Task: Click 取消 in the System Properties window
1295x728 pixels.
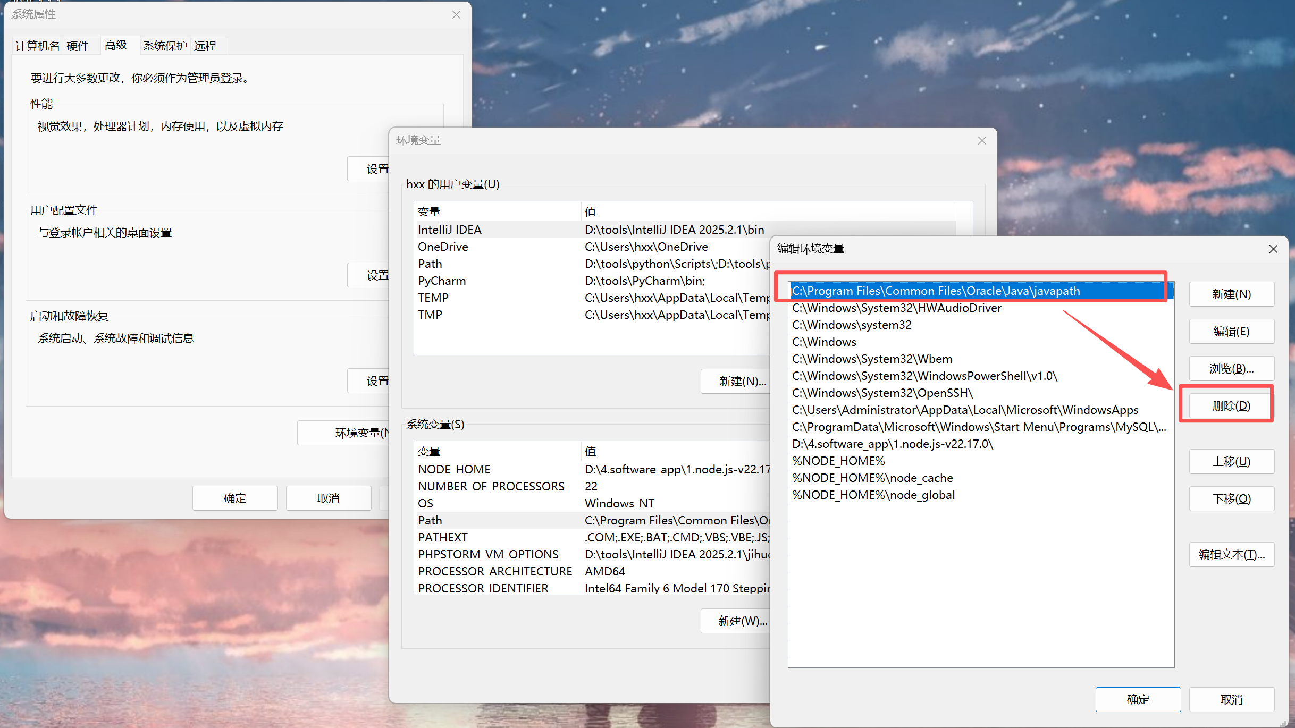Action: [x=328, y=498]
